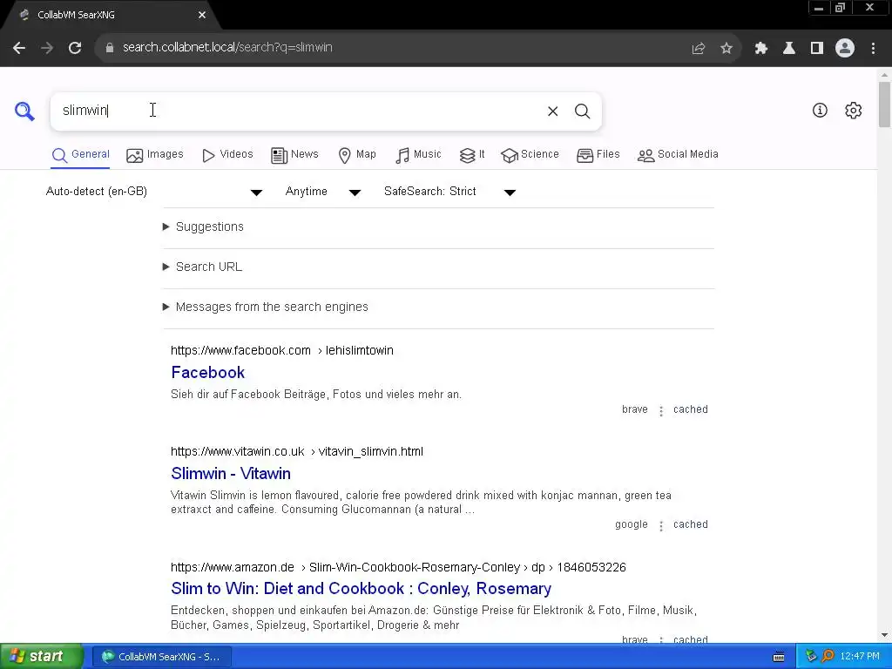This screenshot has width=892, height=669.
Task: Click the padlock site info icon
Action: coord(110,48)
